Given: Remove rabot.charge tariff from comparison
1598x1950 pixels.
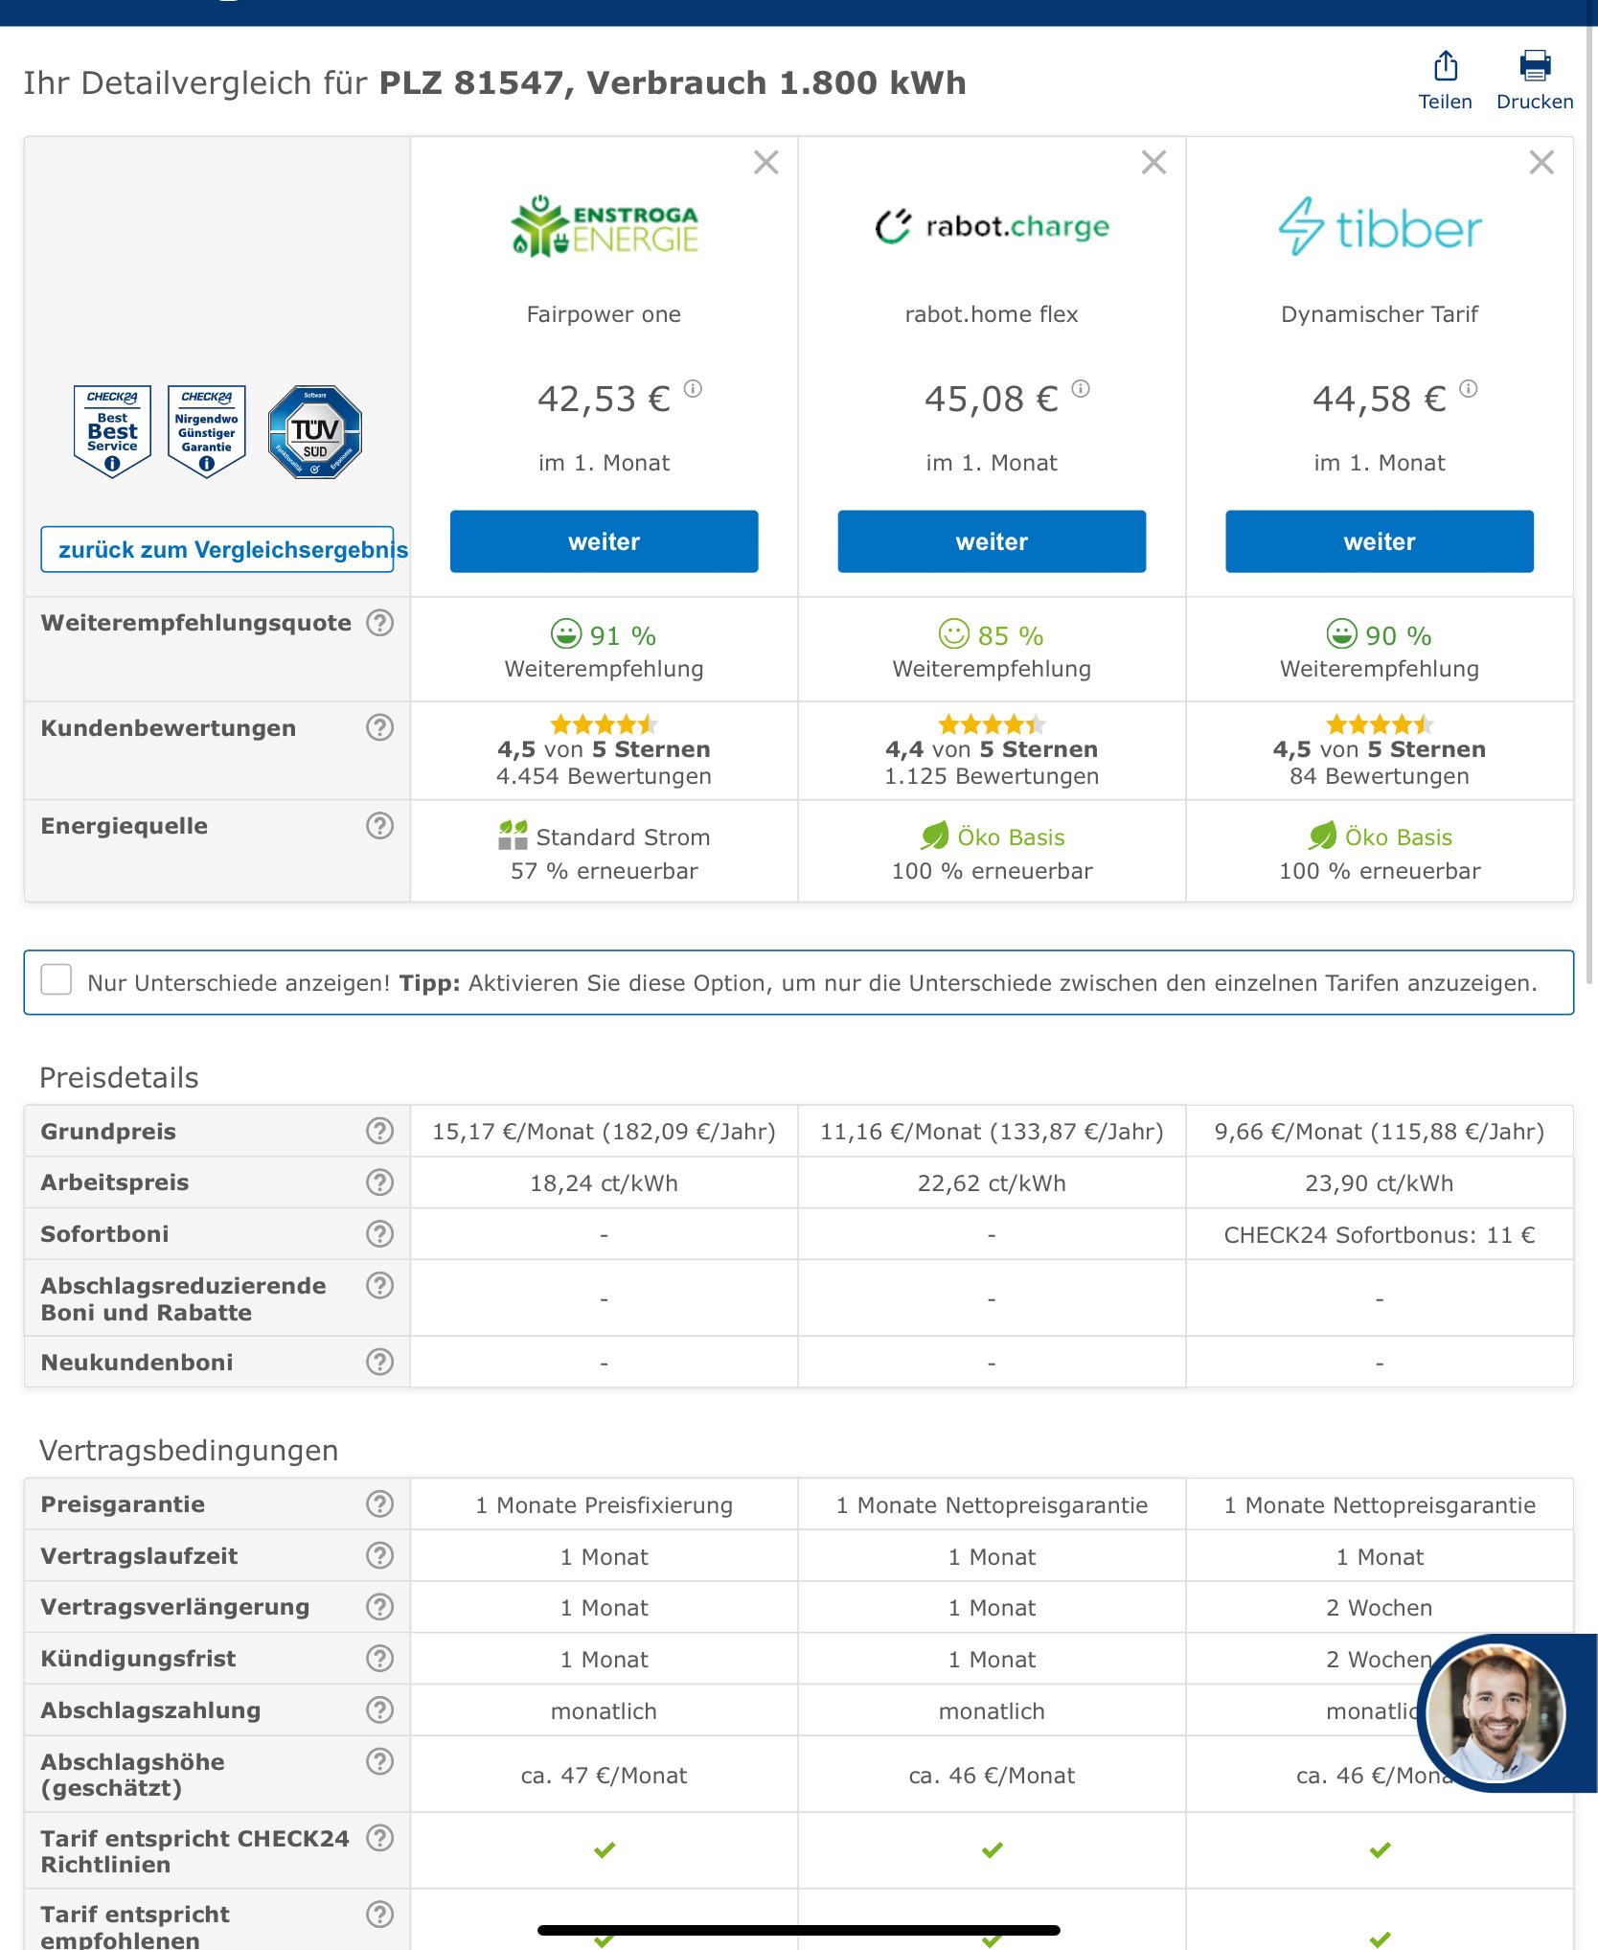Looking at the screenshot, I should pyautogui.click(x=1154, y=163).
